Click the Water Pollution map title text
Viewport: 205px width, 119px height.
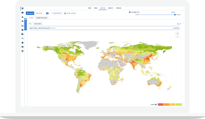tap(43, 28)
